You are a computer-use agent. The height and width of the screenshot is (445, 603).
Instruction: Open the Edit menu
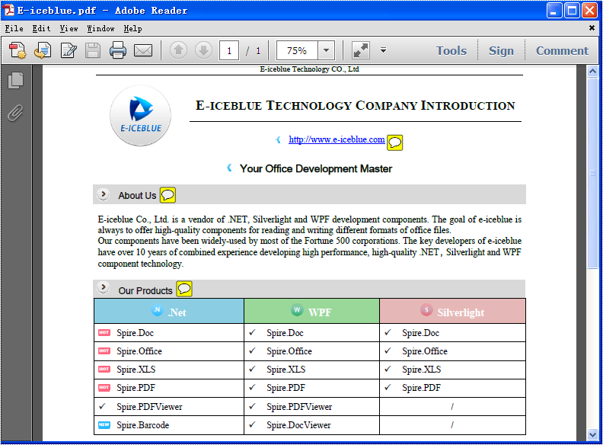(x=42, y=28)
